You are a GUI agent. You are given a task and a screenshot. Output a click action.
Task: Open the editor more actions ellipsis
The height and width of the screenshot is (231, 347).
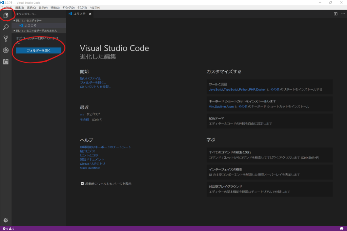(343, 14)
